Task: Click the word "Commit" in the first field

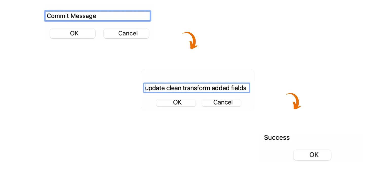Action: point(58,16)
